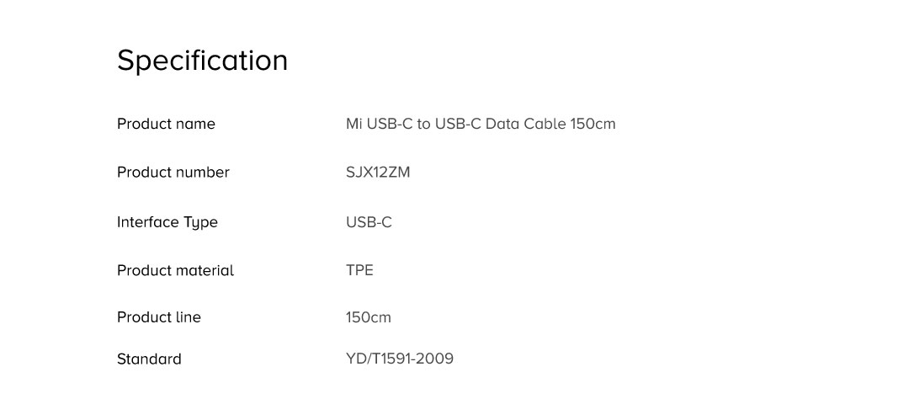Viewport: 909px width, 420px height.
Task: Click the SJX12ZM product number value
Action: pos(378,173)
